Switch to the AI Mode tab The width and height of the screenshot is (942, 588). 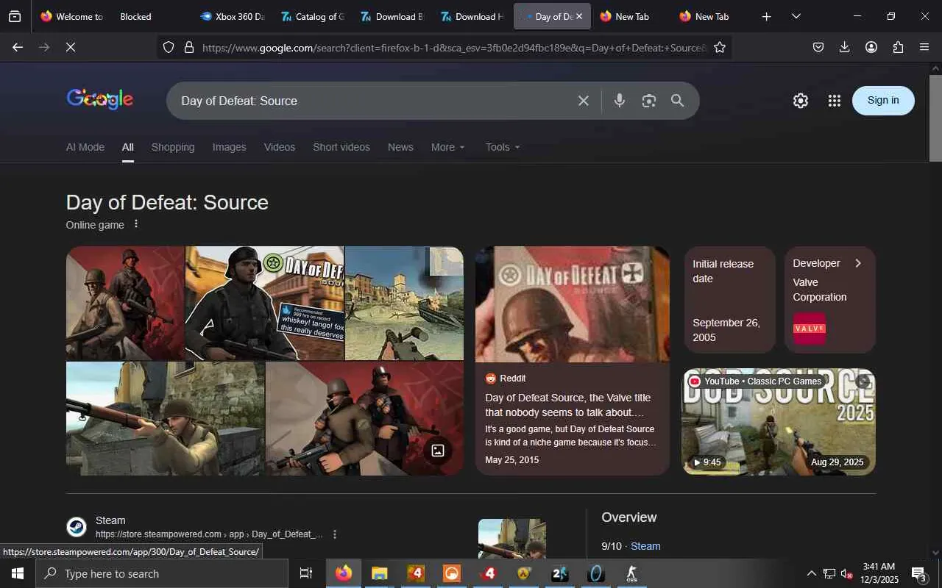click(x=85, y=147)
